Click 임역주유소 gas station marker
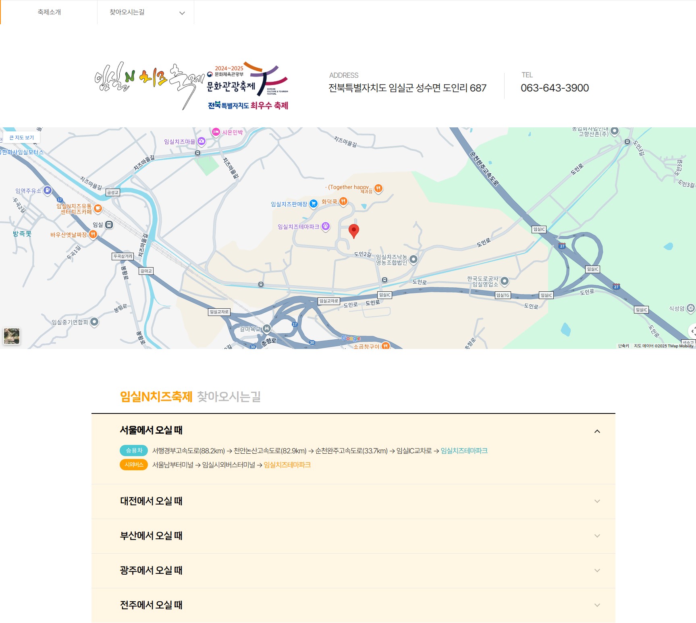696x623 pixels. point(48,190)
